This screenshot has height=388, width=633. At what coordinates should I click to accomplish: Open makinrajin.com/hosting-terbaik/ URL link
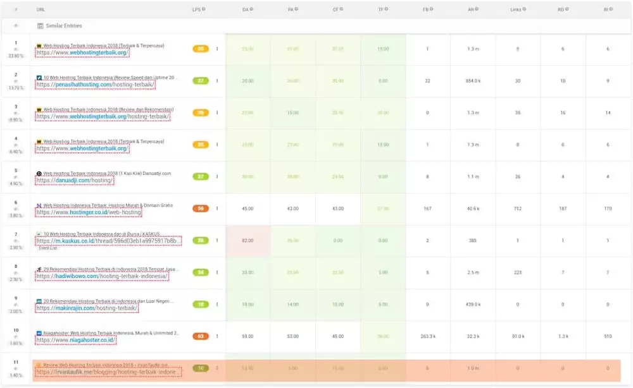tap(86, 308)
